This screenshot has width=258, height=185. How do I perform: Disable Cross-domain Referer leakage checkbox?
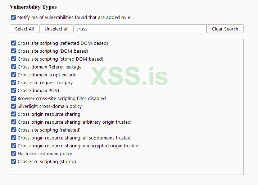(14, 67)
